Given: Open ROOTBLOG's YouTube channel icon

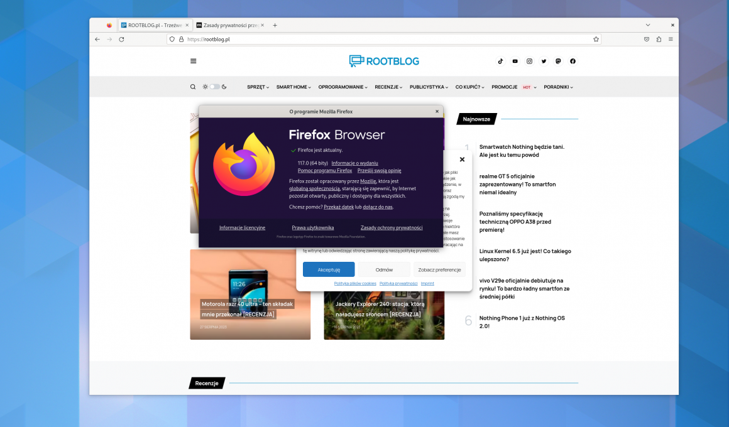Looking at the screenshot, I should 515,61.
